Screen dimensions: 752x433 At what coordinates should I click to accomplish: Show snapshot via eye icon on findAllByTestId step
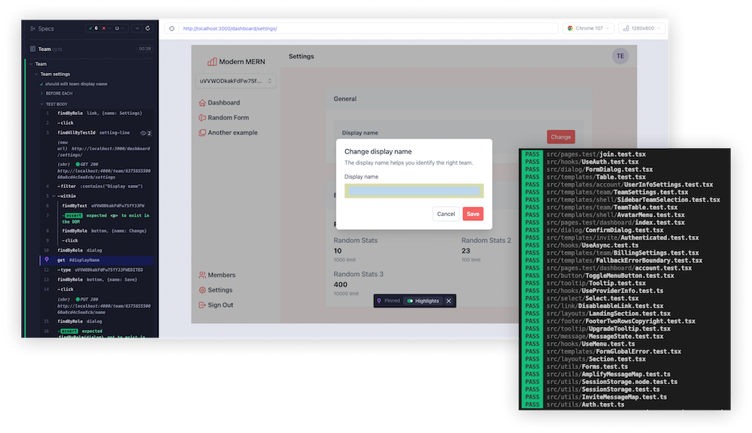click(144, 132)
